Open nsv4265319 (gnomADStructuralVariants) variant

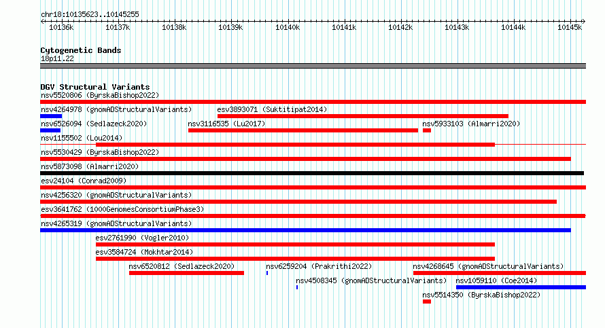tap(116, 223)
